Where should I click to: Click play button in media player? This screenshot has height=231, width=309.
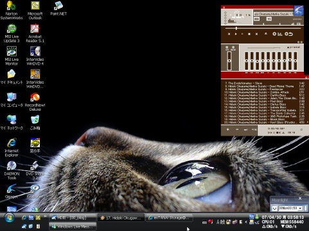click(x=236, y=34)
